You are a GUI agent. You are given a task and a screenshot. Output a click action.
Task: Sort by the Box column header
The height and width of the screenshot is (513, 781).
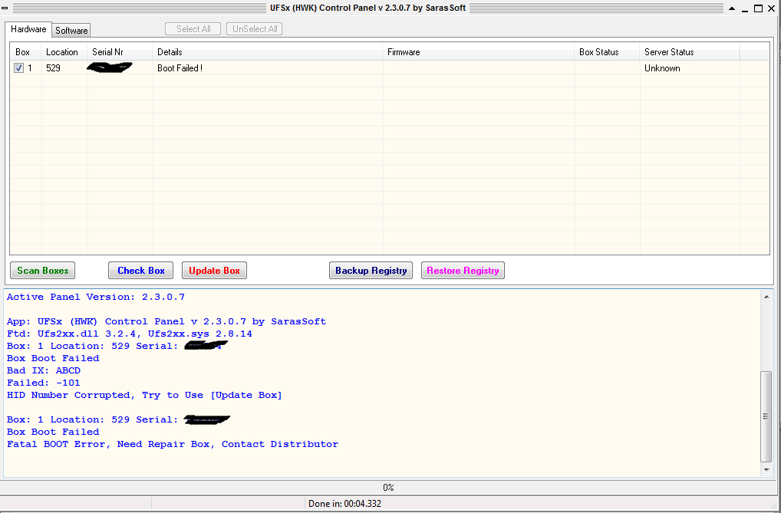[26, 52]
